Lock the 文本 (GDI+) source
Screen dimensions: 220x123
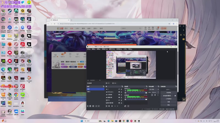121,92
